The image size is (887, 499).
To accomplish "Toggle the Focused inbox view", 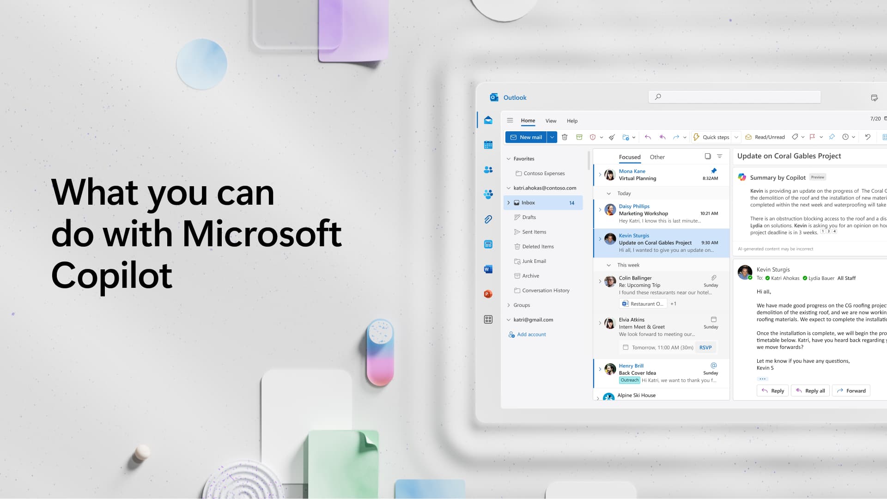I will pos(629,157).
